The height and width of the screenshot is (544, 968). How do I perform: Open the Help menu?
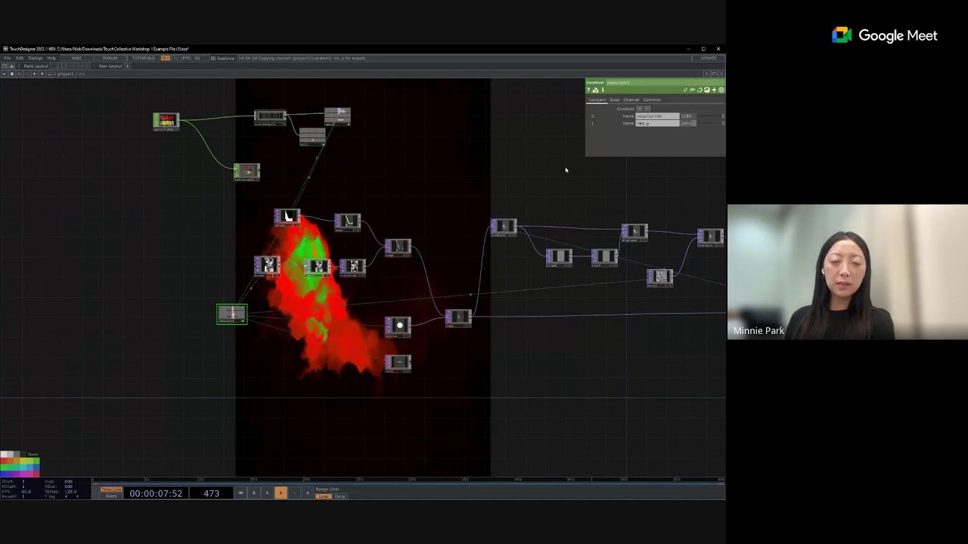coord(51,58)
